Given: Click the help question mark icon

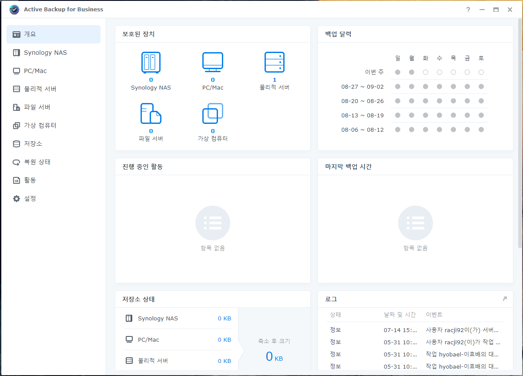Looking at the screenshot, I should [x=468, y=10].
